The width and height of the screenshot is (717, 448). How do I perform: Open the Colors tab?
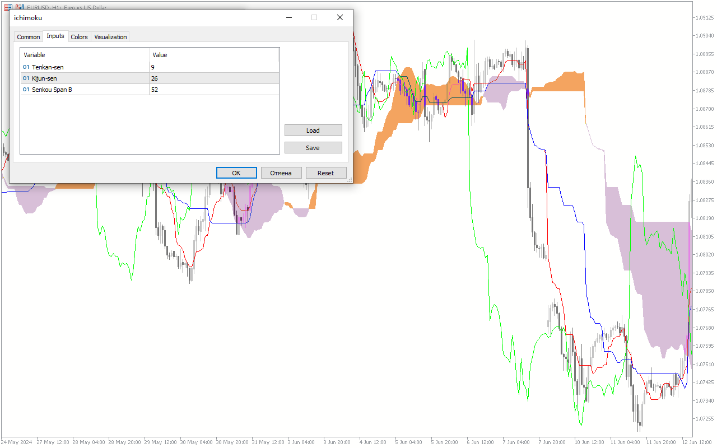(x=79, y=37)
